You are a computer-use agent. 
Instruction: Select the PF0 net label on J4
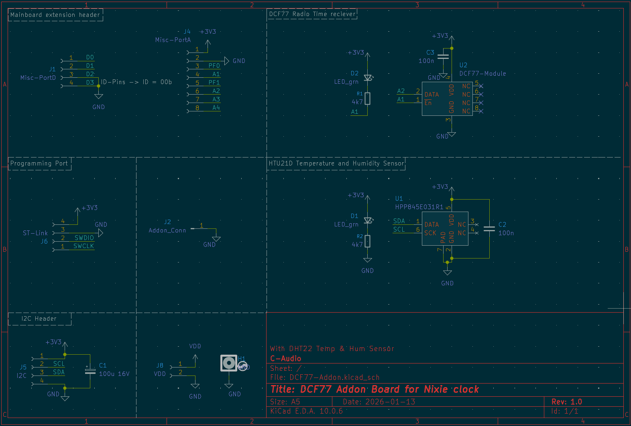coord(214,66)
